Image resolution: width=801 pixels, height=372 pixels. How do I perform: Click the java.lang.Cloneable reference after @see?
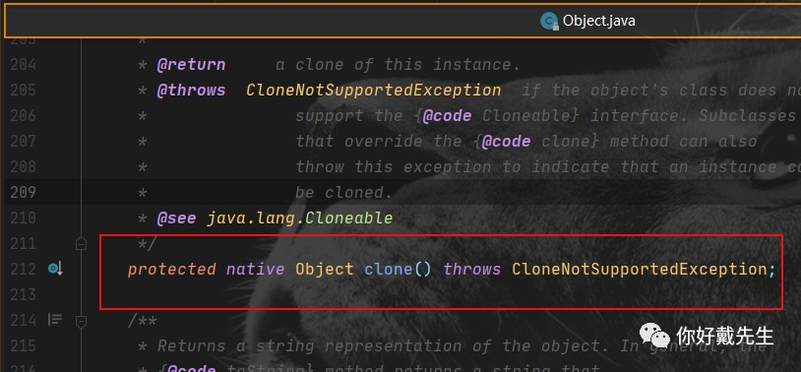tap(299, 218)
